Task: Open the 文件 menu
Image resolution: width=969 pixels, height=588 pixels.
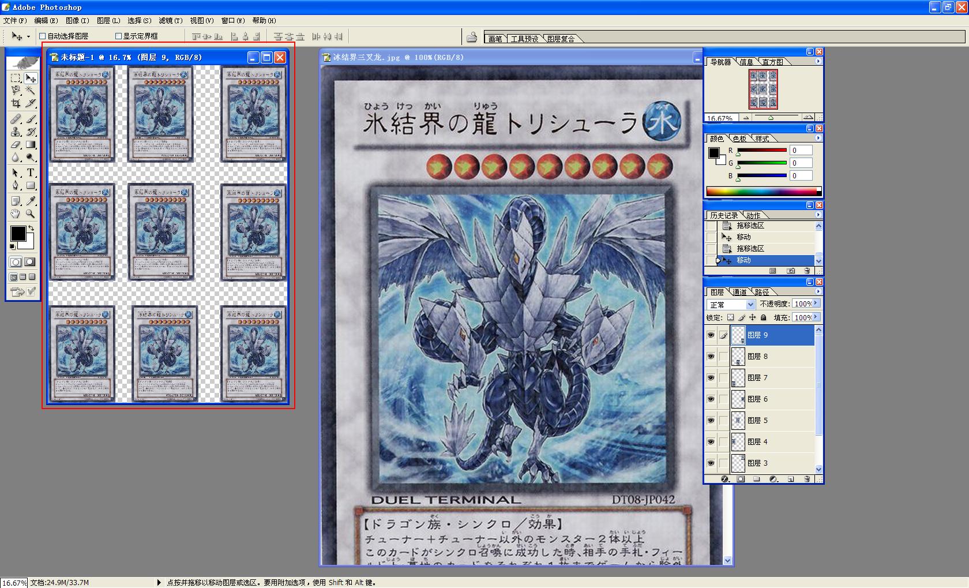Action: (x=15, y=21)
